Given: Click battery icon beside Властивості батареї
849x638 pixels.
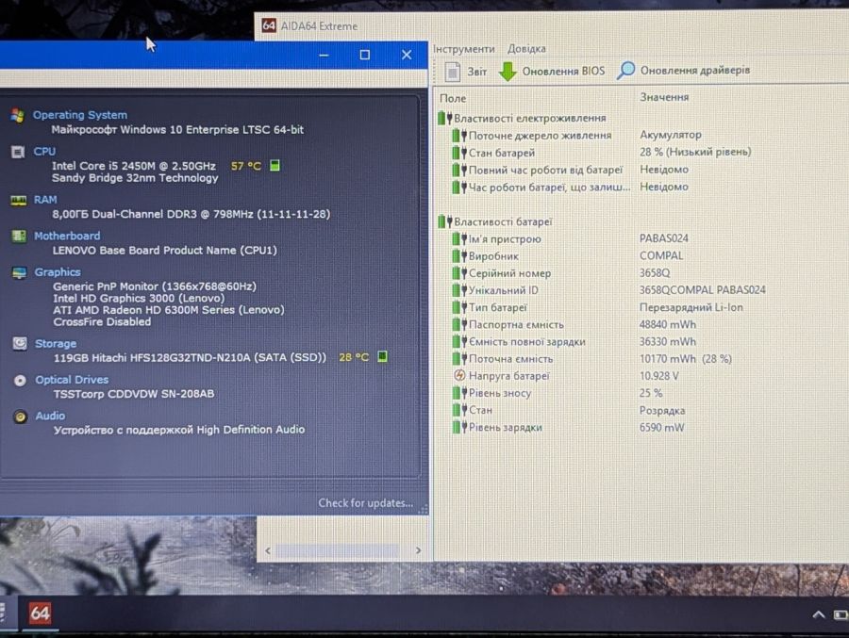Looking at the screenshot, I should [x=444, y=221].
